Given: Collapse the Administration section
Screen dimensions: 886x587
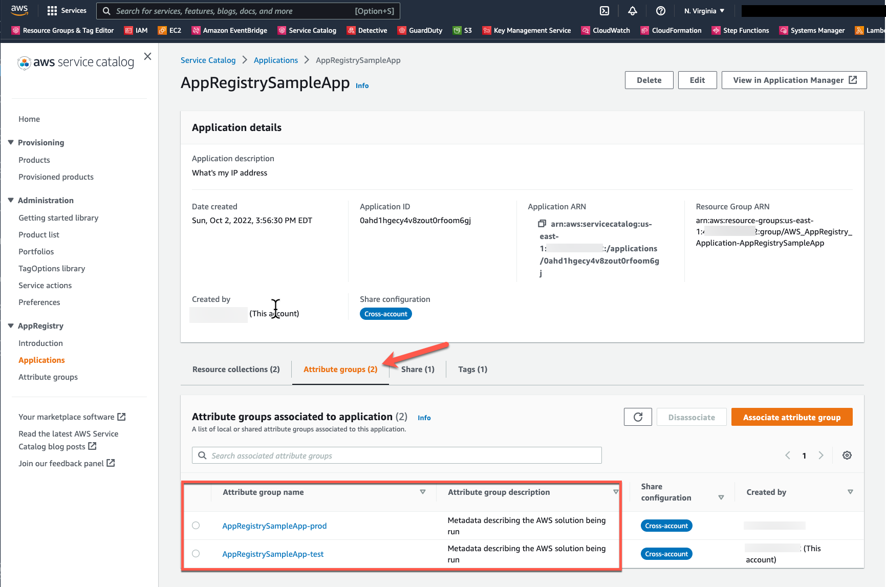Looking at the screenshot, I should click(11, 200).
